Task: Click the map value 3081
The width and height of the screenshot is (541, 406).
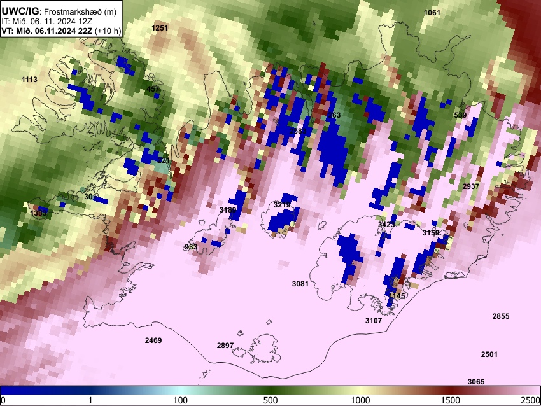Action: pyautogui.click(x=300, y=284)
